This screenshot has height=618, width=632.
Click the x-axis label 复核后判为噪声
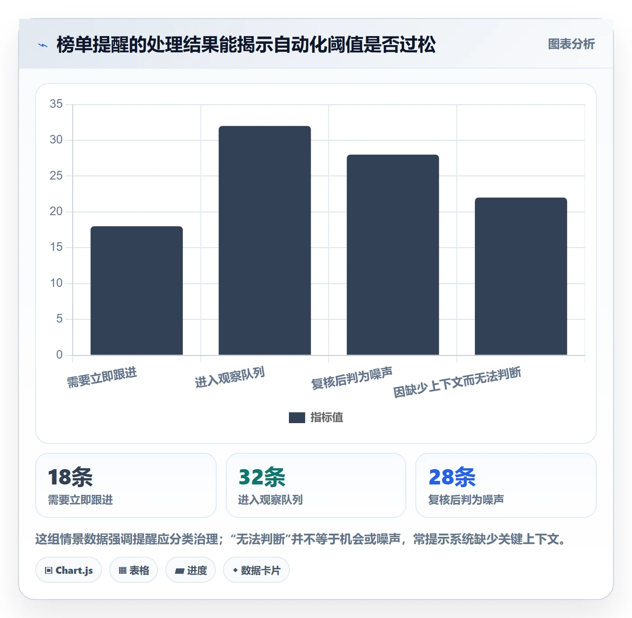coord(352,378)
